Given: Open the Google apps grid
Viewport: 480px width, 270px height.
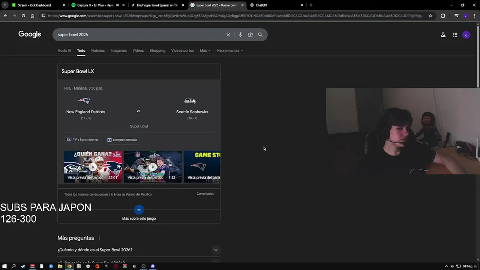Looking at the screenshot, I should 455,35.
